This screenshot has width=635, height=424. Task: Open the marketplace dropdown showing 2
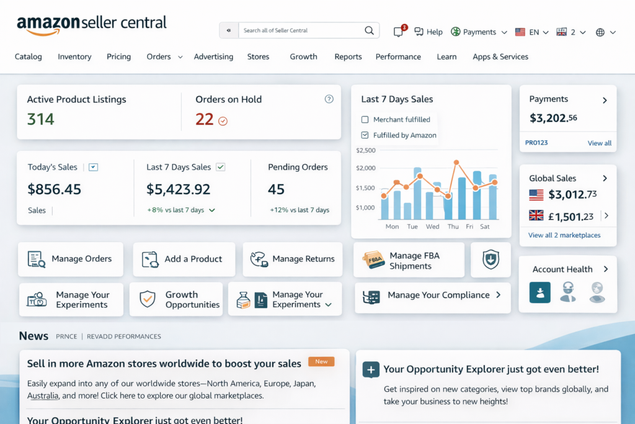pyautogui.click(x=583, y=32)
